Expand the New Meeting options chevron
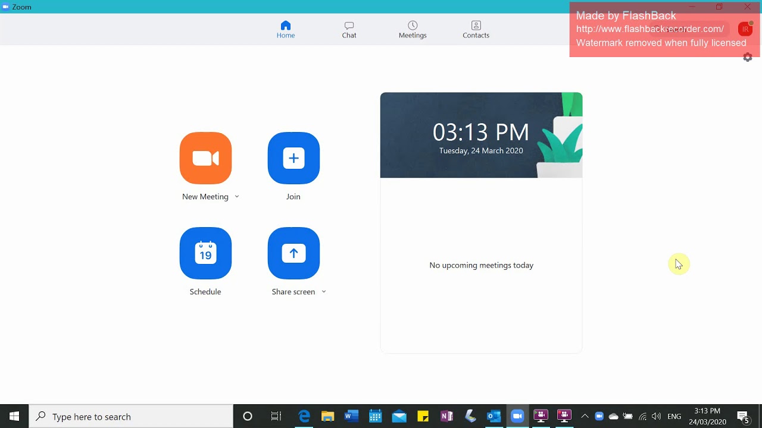 [237, 197]
